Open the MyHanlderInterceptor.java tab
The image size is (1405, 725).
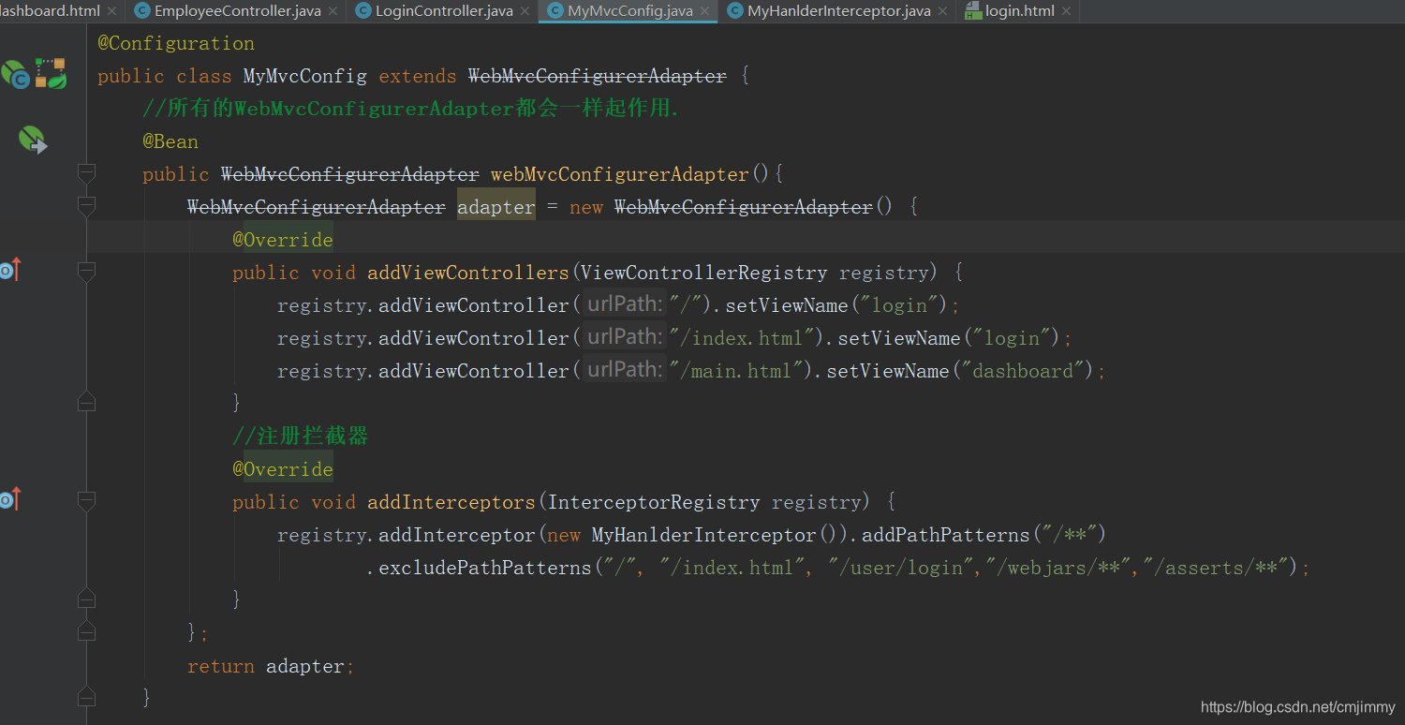click(x=839, y=11)
